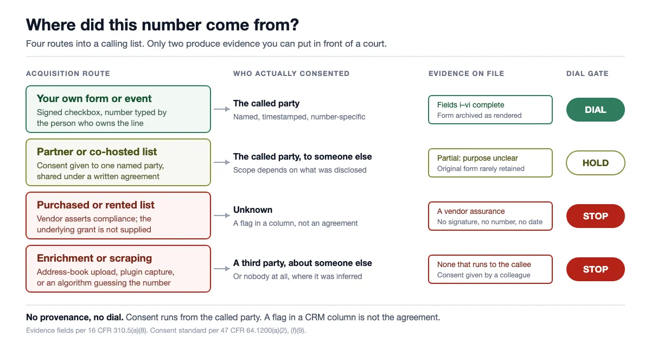Click the STOP pill for Purchased list

point(595,216)
